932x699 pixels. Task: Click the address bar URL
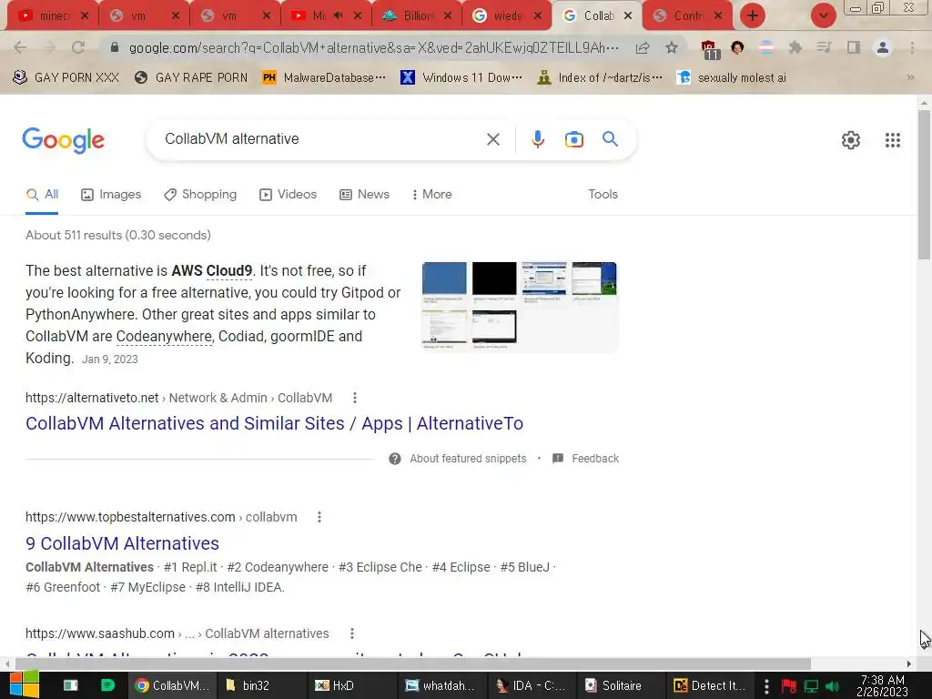(x=374, y=47)
